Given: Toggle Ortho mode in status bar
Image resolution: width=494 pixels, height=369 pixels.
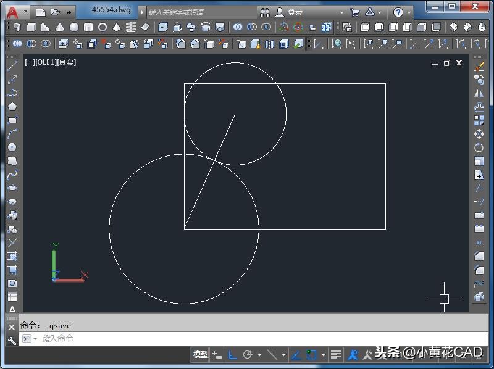Looking at the screenshot, I should pyautogui.click(x=233, y=355).
